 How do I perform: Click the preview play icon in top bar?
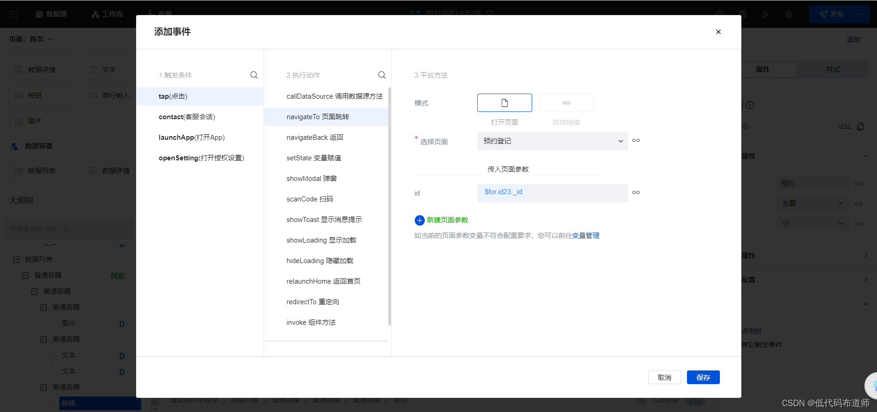766,14
